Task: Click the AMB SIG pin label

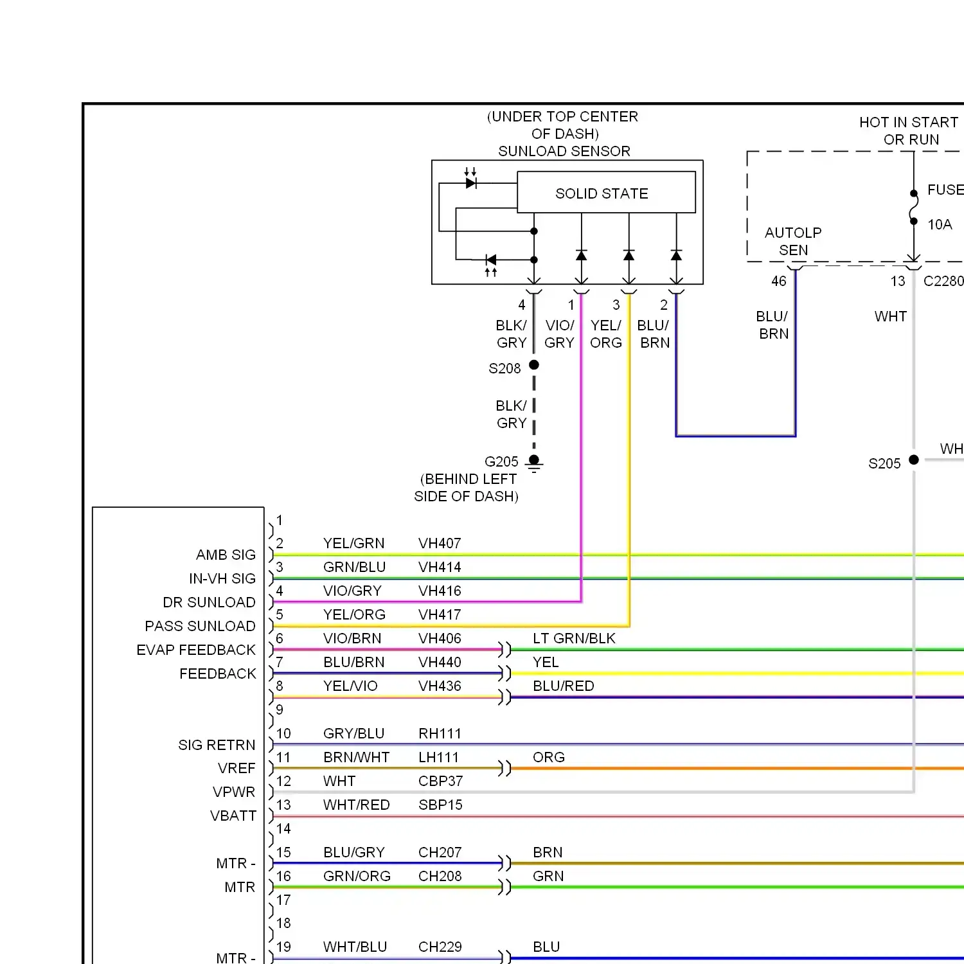Action: coord(226,555)
